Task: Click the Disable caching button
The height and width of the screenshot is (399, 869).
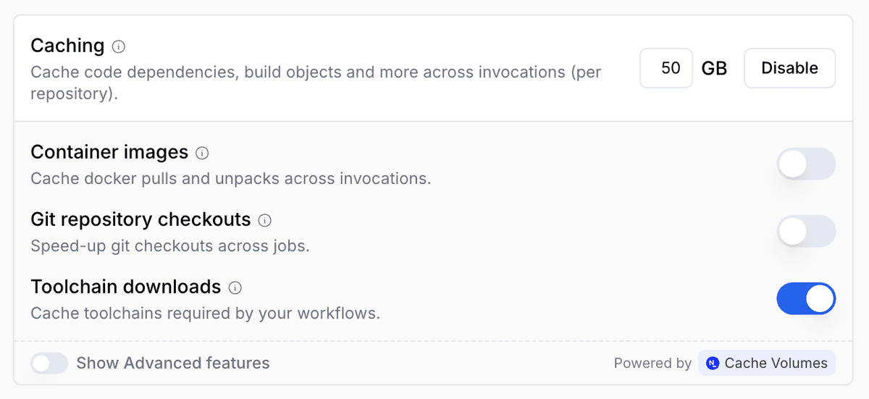Action: (x=789, y=68)
